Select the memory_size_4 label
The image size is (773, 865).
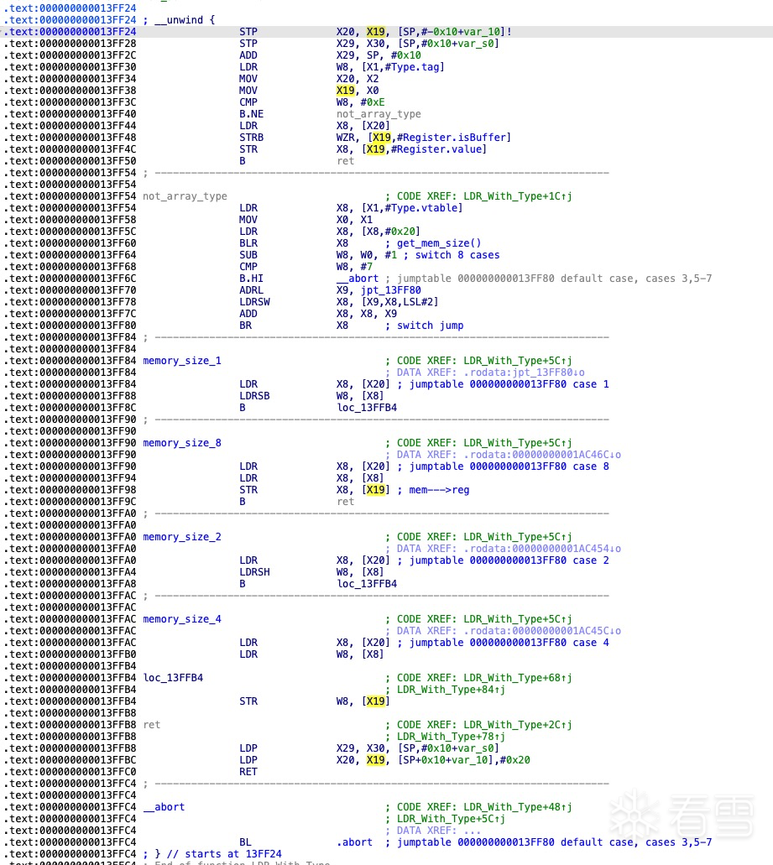click(x=182, y=619)
